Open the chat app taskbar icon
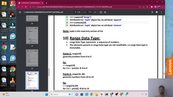Screen dimensions: 173x97 (x=77, y=94)
